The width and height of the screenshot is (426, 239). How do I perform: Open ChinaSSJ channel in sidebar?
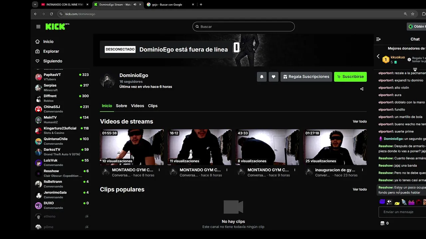click(x=62, y=109)
